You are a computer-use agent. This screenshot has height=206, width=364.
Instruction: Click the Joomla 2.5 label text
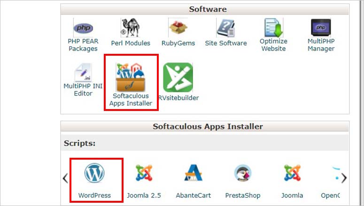point(144,195)
